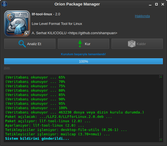Click the LLF Tool package logo
Viewport: 167px width, 146px height.
pyautogui.click(x=17, y=24)
